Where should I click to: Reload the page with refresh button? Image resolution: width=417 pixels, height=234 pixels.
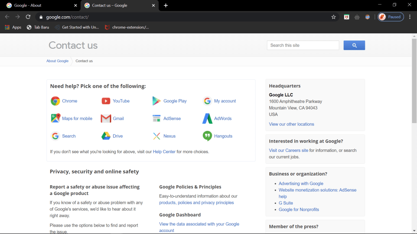click(x=28, y=17)
